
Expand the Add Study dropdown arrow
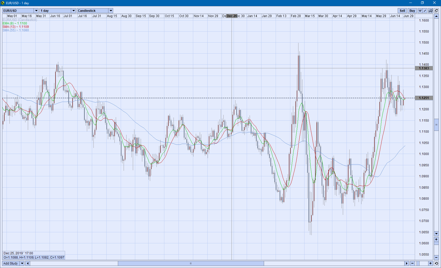pos(22,264)
